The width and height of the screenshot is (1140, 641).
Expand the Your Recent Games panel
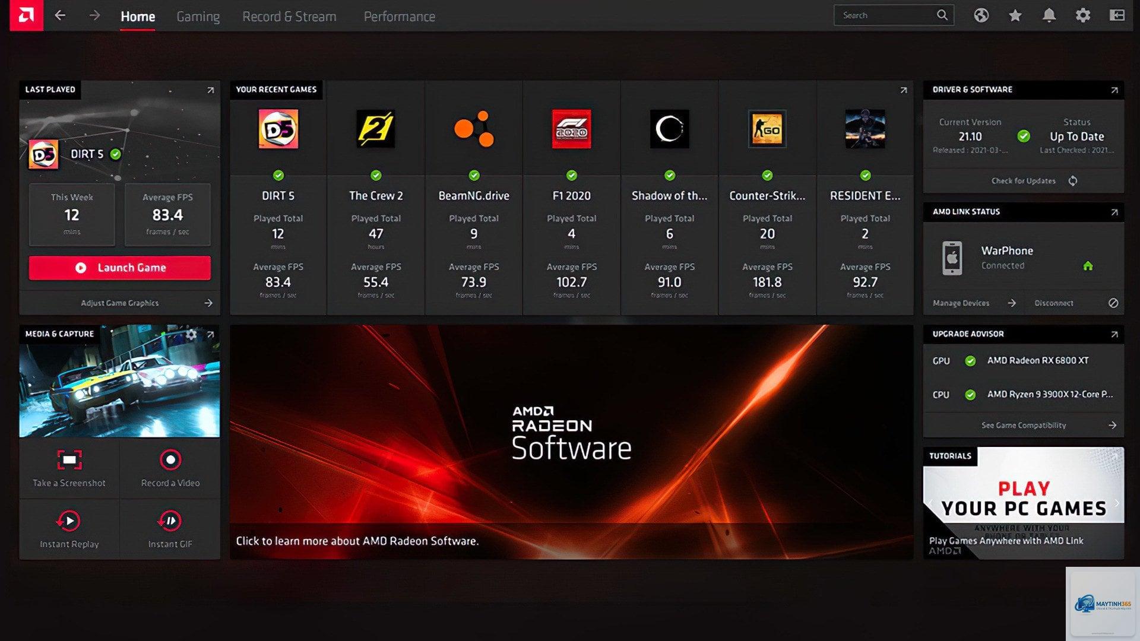[x=904, y=90]
